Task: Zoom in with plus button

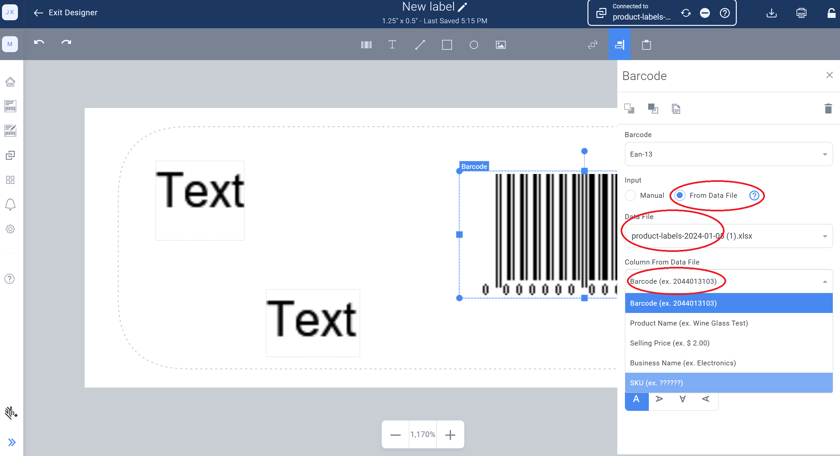Action: 450,434
